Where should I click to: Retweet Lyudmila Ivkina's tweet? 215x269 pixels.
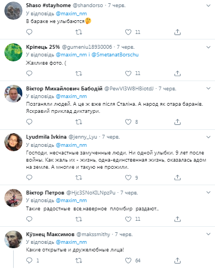79,178
